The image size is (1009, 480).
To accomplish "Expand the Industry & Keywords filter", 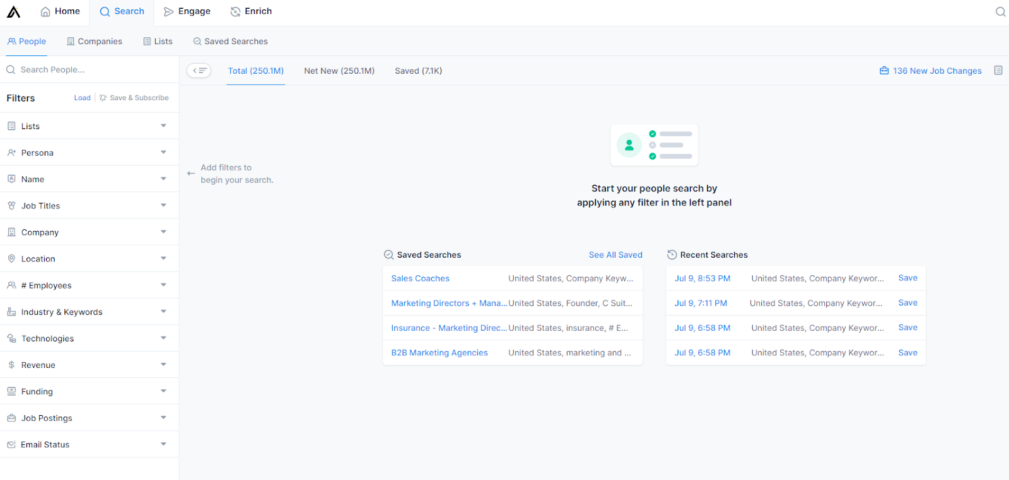I will (x=163, y=312).
